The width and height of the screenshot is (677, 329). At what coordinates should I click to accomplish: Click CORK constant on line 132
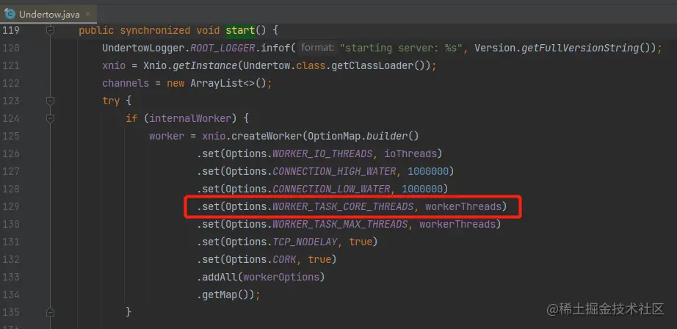click(x=284, y=260)
